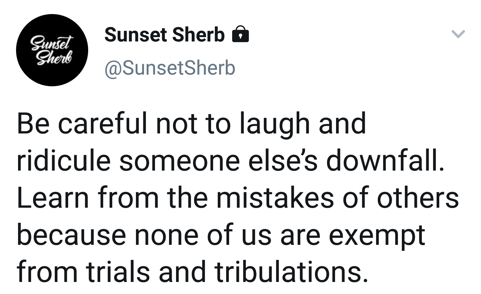
Task: Click the word "careful" in the tweet
Action: [x=103, y=124]
